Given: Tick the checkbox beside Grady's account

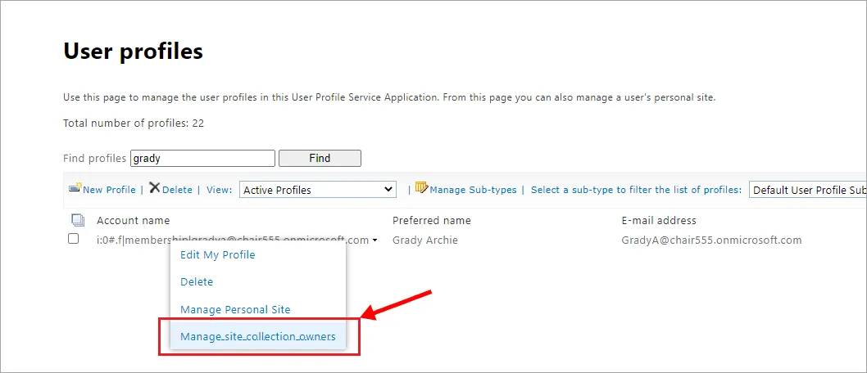Looking at the screenshot, I should point(73,239).
